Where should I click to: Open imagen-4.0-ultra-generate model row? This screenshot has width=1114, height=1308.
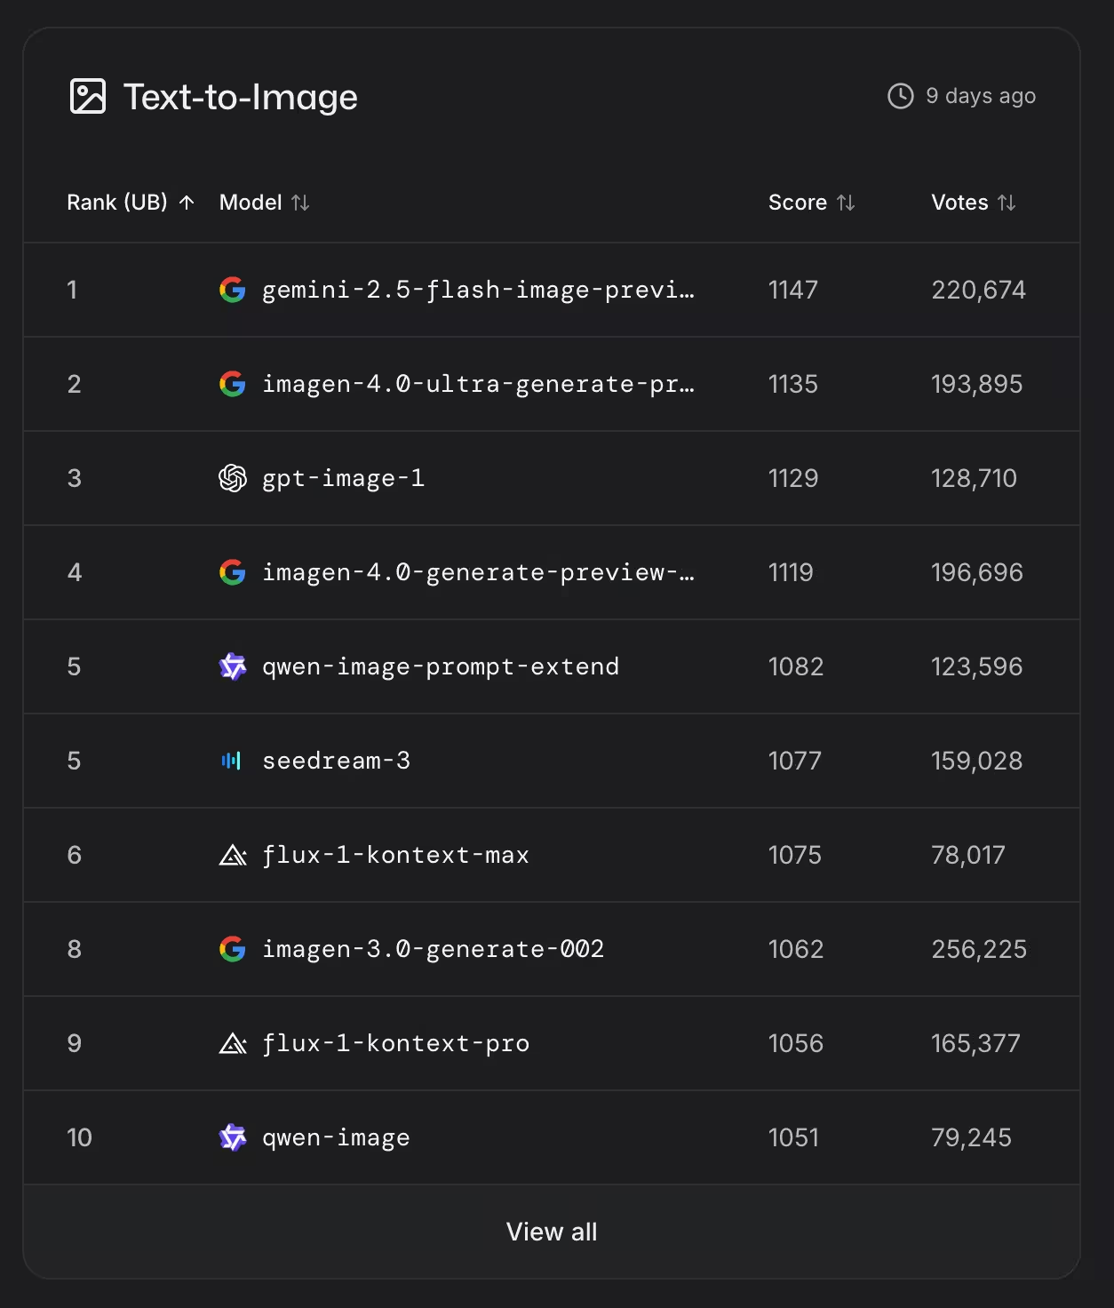478,384
